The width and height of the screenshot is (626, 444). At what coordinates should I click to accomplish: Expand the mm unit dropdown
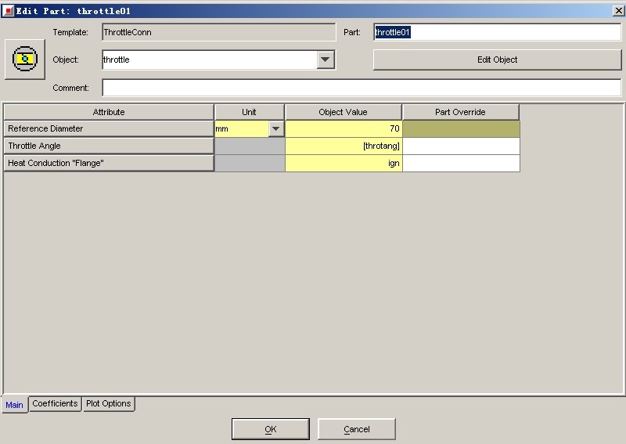276,128
